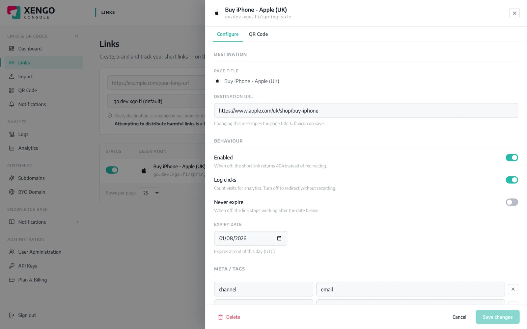Viewport: 527px width, 329px height.
Task: Open Notifications under Links & QR Codes
Action: tap(43, 104)
